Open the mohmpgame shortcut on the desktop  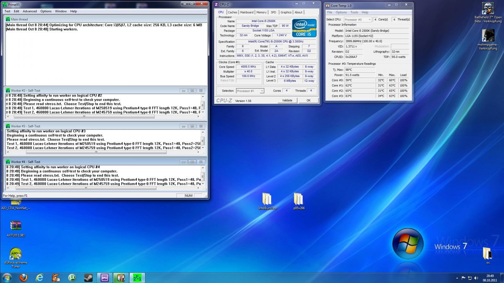click(488, 40)
